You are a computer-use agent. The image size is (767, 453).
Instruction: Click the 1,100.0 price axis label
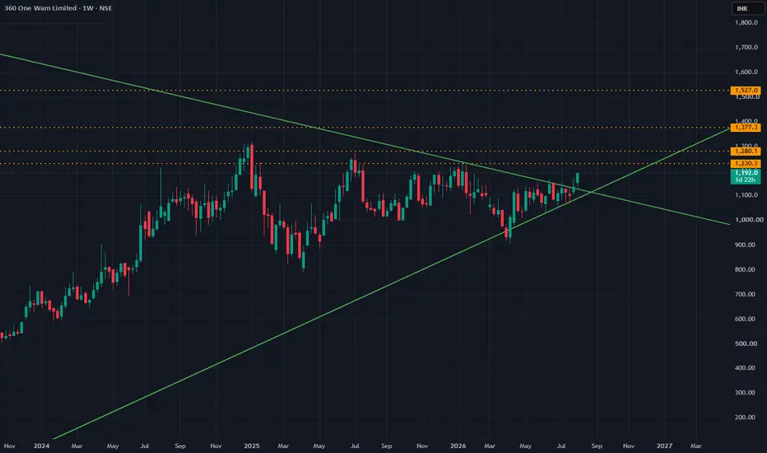pyautogui.click(x=746, y=195)
